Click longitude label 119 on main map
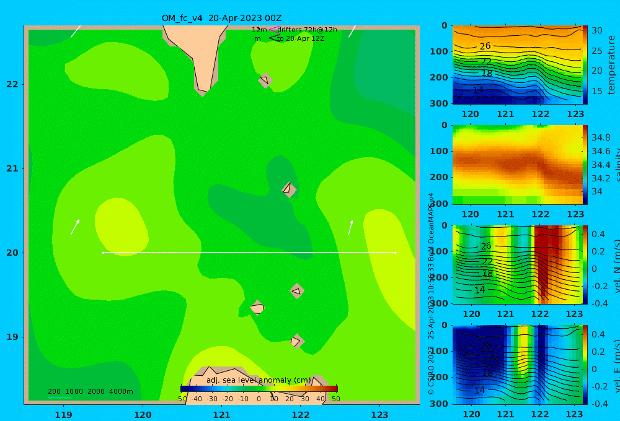The image size is (620, 421). click(63, 415)
